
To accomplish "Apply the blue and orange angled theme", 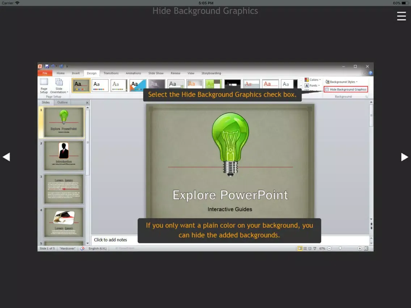I will [137, 85].
